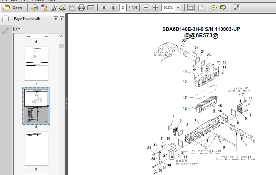Click the upload to cloud icon

pos(63,8)
